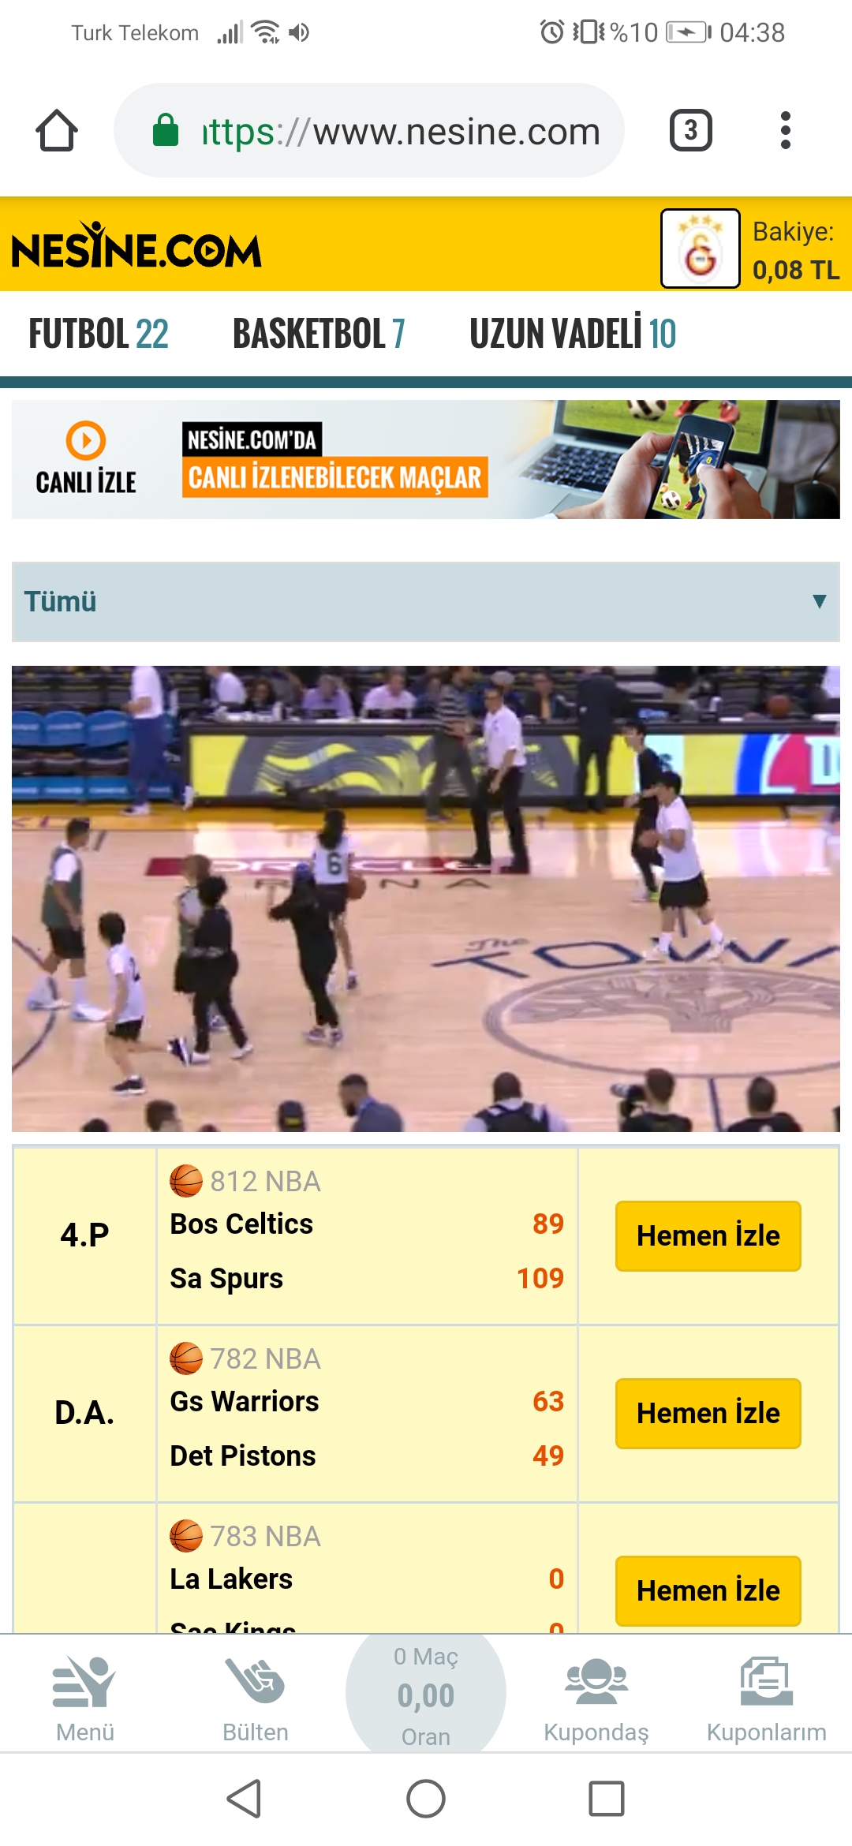Expand the Tümü dropdown filter

pyautogui.click(x=426, y=602)
